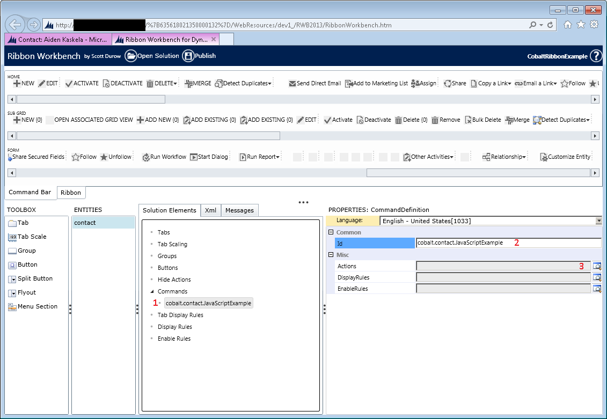Click the Open Solution folder icon
The width and height of the screenshot is (607, 419).
131,56
